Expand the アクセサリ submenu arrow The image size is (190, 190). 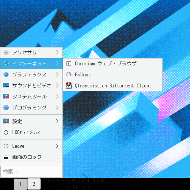(57, 52)
